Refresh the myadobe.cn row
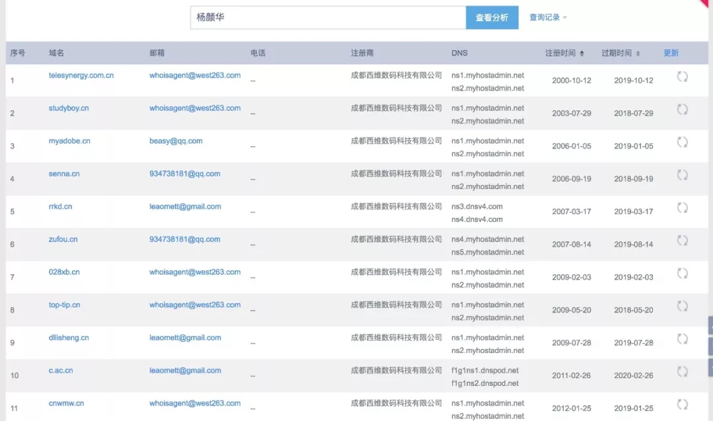713x421 pixels. (682, 143)
